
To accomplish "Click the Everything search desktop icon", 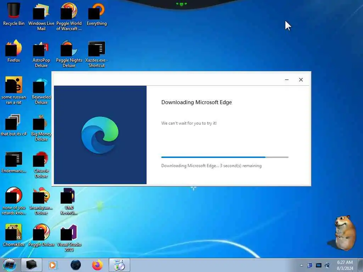I will click(97, 14).
